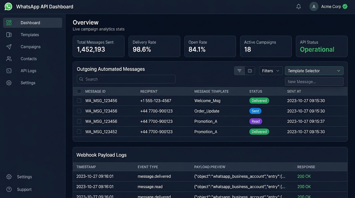Click the bottom Settings gear icon
Viewport: 355px width, 198px height.
(x=9, y=177)
